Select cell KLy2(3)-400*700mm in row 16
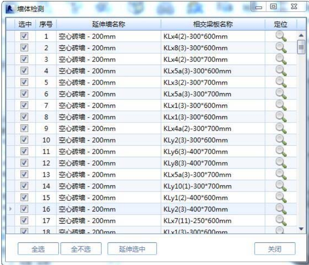 coord(213,209)
